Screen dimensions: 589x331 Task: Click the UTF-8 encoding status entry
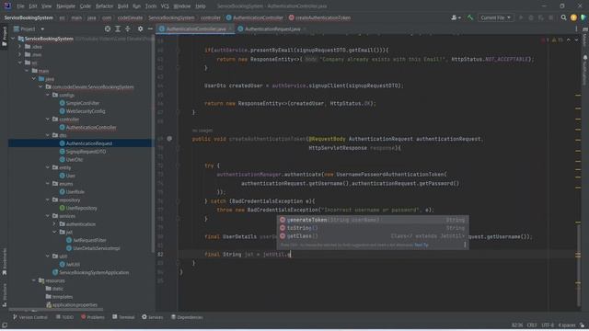tap(548, 325)
